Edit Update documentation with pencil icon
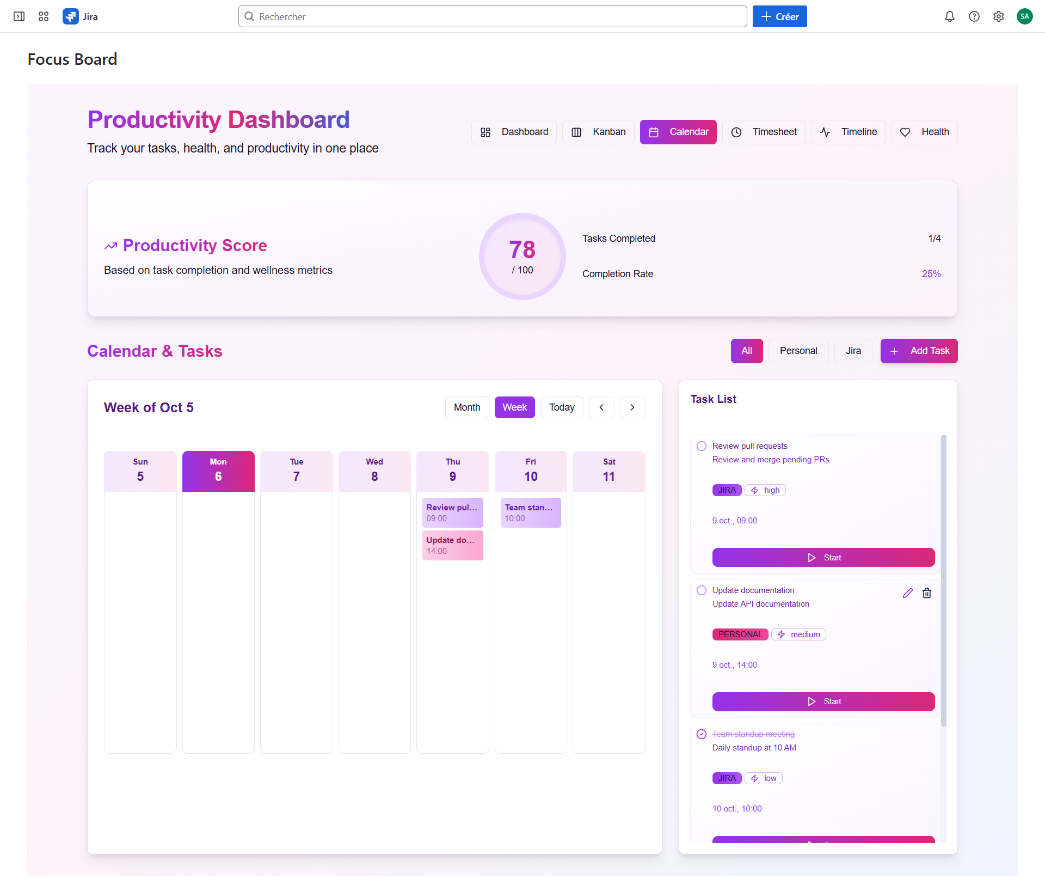 pyautogui.click(x=907, y=593)
